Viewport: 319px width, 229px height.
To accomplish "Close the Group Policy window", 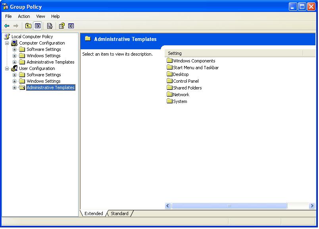I will [x=311, y=7].
